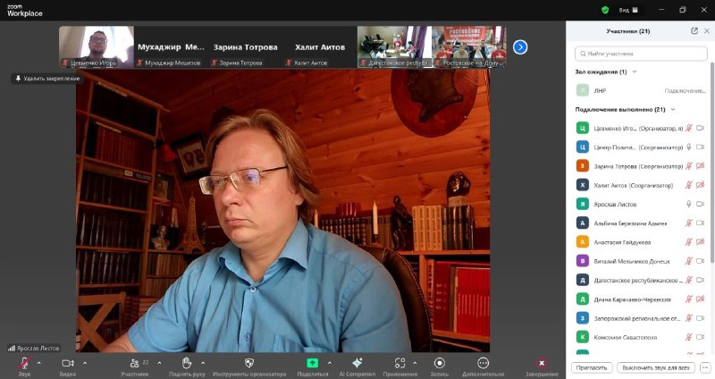The image size is (715, 379).
Task: Click avatar of Ярослав Листов in list
Action: click(583, 204)
